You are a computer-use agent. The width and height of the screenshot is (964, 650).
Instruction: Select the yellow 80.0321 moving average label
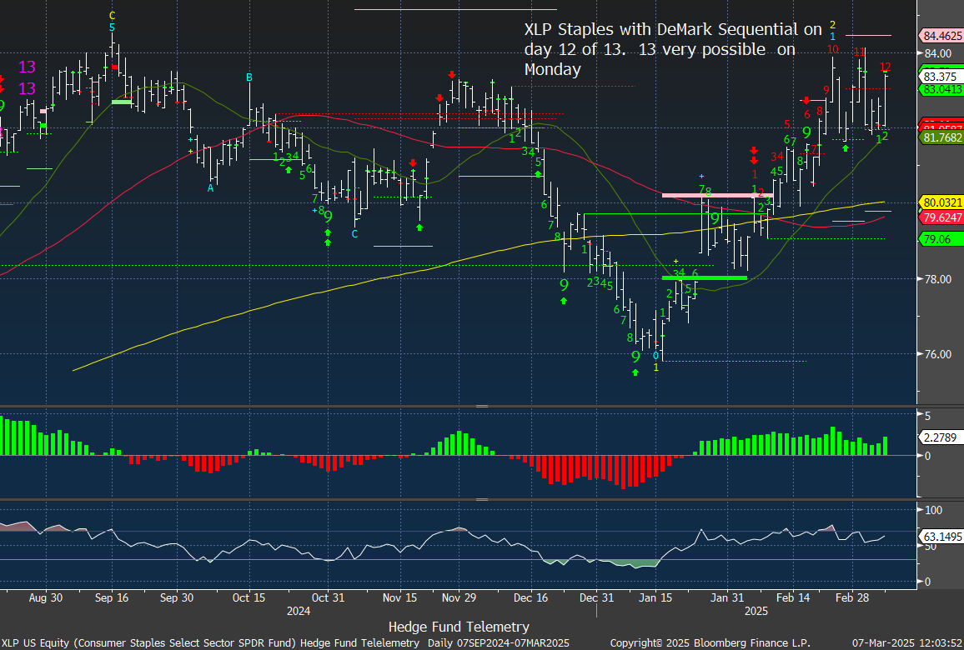[x=940, y=202]
